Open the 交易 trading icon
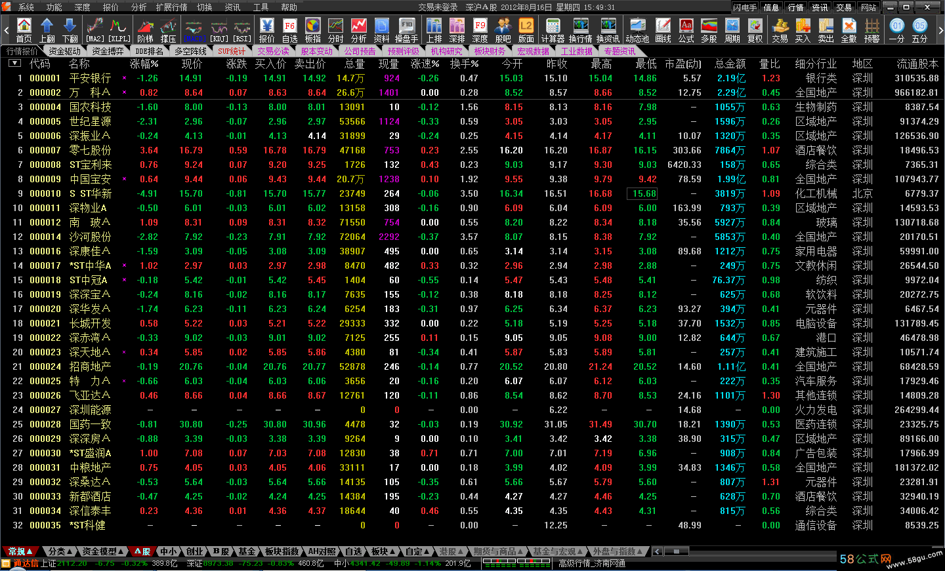 (780, 30)
